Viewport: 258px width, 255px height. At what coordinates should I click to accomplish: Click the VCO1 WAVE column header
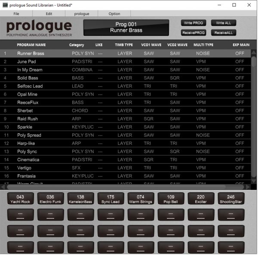click(151, 45)
